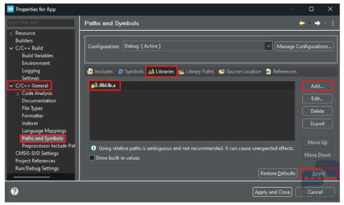Open Manage Configurations dialog

(305, 46)
